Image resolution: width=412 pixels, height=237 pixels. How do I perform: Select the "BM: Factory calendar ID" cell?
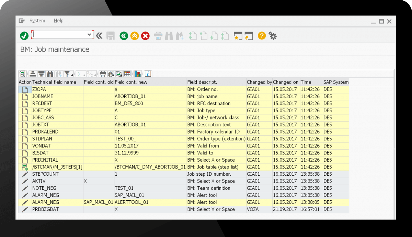pos(216,132)
